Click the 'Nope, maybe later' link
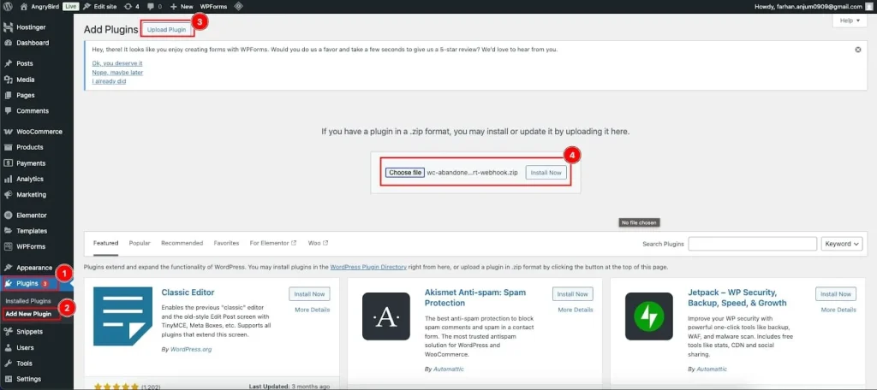The height and width of the screenshot is (390, 877). [x=117, y=72]
